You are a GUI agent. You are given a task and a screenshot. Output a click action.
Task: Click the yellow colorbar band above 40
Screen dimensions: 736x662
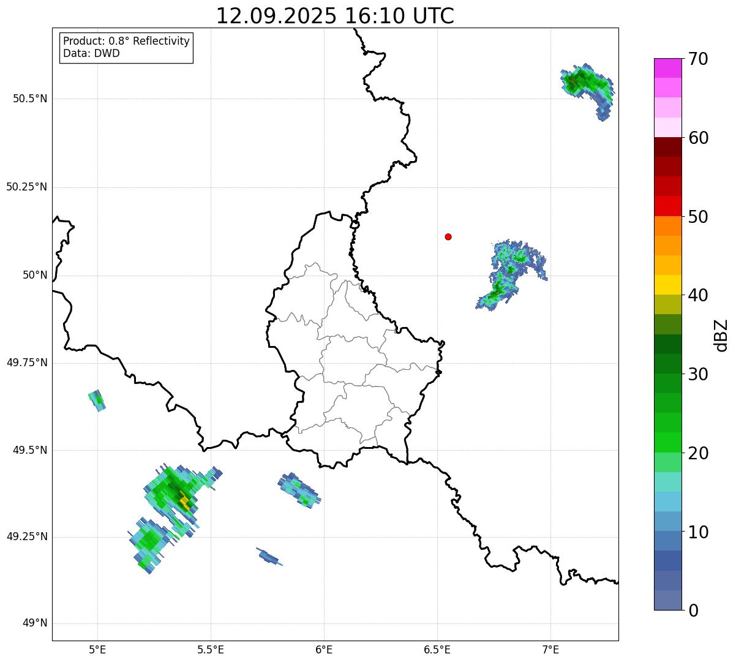coord(668,285)
